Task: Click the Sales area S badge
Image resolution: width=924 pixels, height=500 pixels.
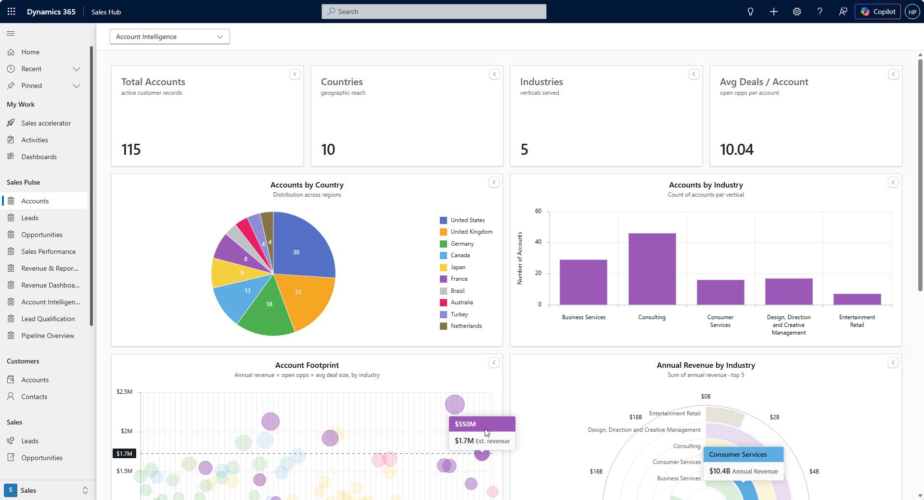Action: [11, 490]
